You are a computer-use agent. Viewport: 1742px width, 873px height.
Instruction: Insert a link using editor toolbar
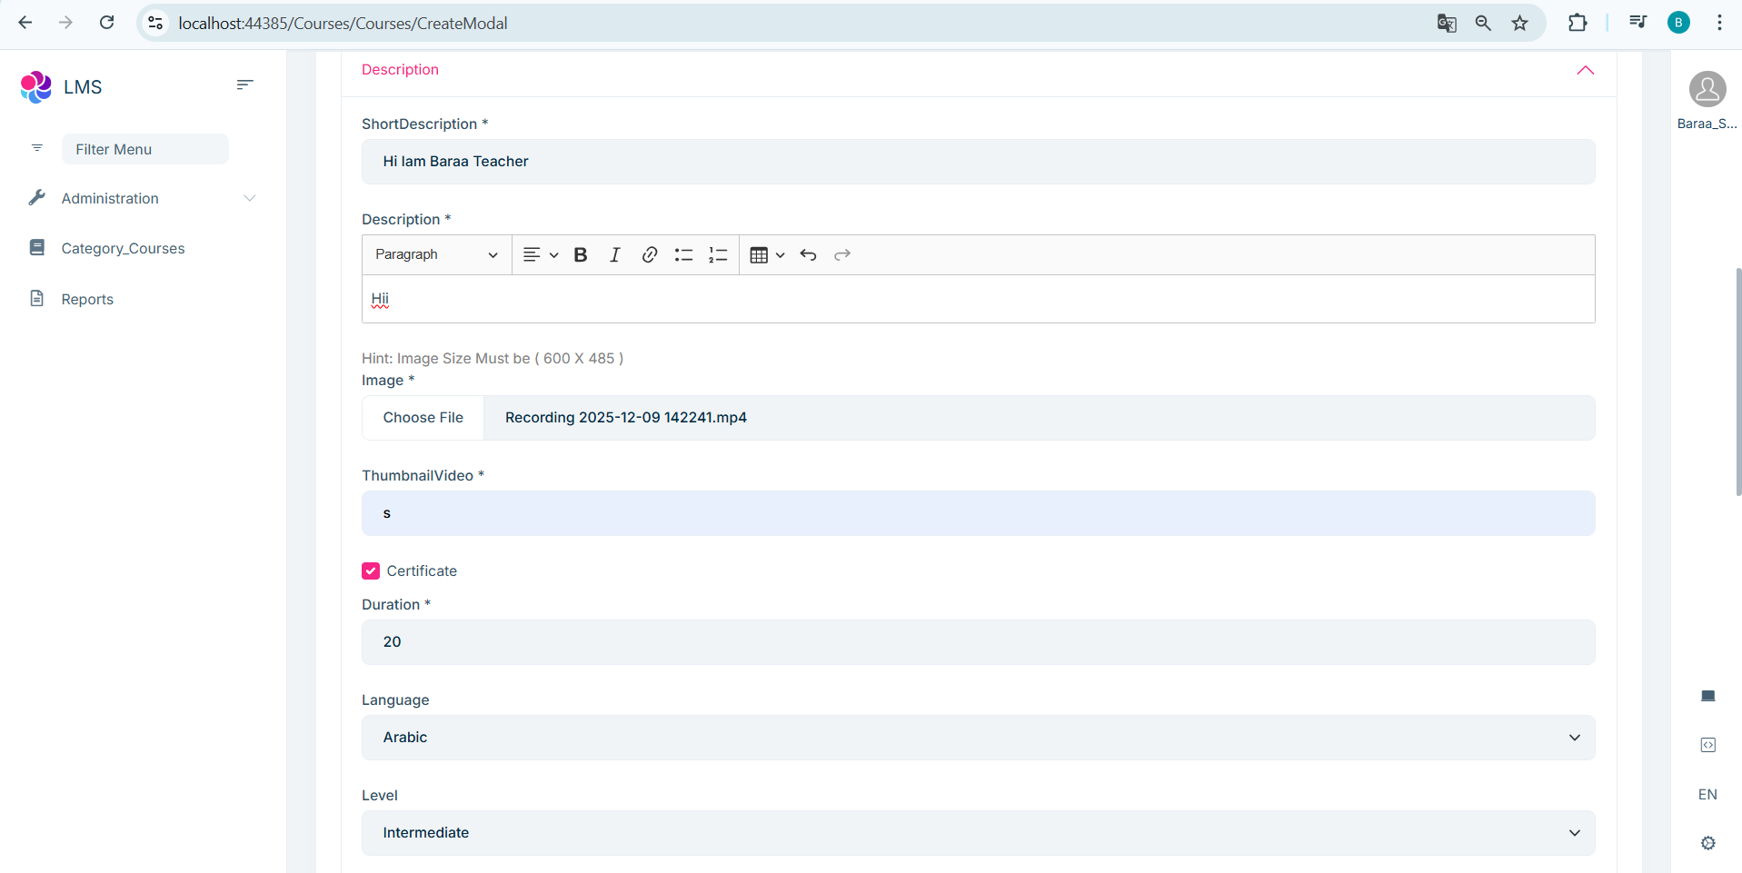point(649,255)
